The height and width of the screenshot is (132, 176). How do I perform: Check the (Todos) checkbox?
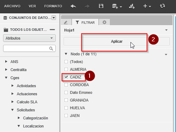pos(66,62)
